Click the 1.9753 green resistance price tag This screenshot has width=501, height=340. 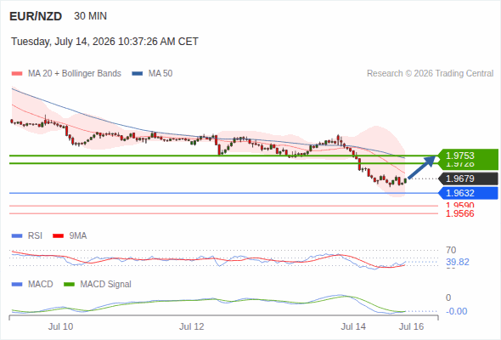click(468, 156)
